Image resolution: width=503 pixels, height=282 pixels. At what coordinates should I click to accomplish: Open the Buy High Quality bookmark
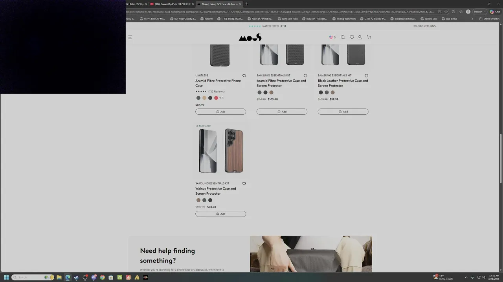pyautogui.click(x=183, y=19)
